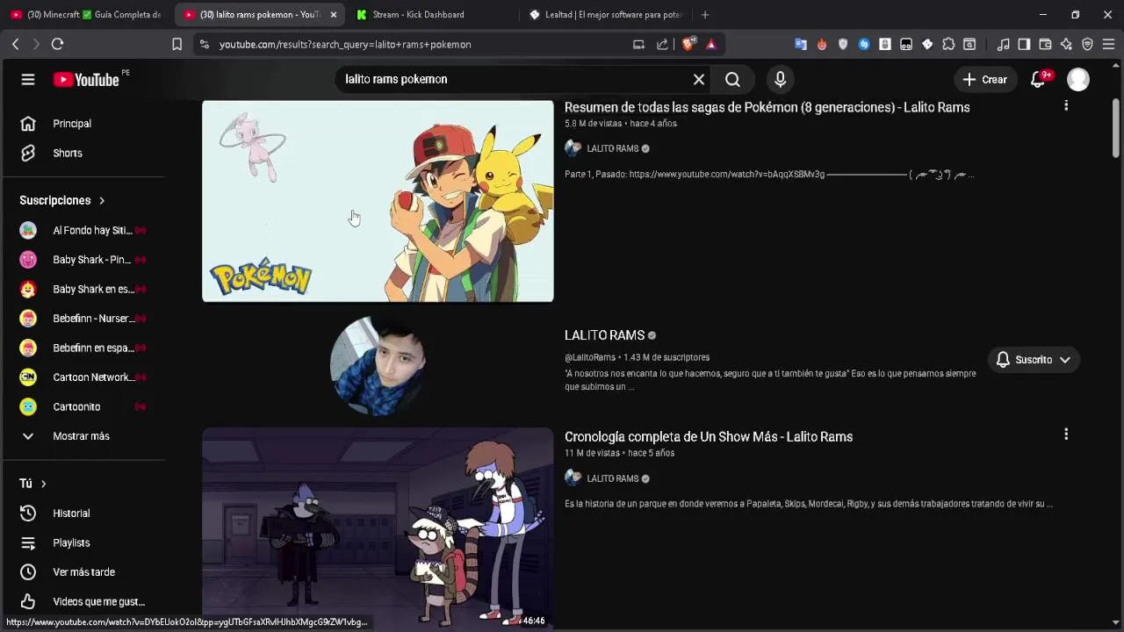
Task: Share this page icon
Action: (x=662, y=44)
